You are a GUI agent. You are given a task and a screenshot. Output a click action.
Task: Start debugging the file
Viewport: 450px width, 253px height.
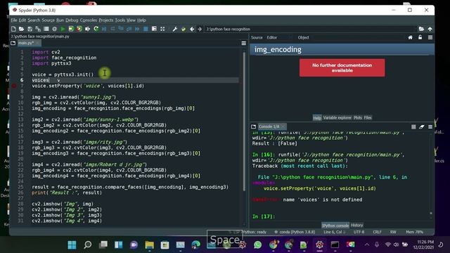104,29
